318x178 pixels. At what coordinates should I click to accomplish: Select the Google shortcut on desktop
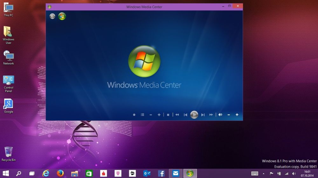point(9,106)
